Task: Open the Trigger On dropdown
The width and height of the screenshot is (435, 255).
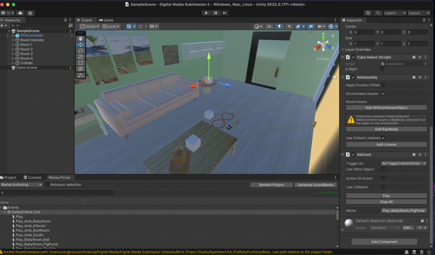Action: pyautogui.click(x=404, y=163)
